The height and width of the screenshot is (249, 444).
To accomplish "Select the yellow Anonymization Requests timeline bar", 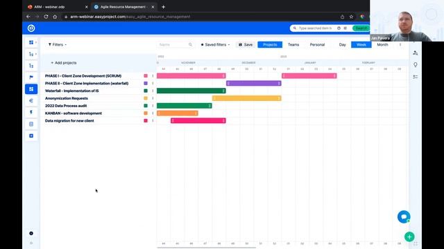I will click(247, 98).
